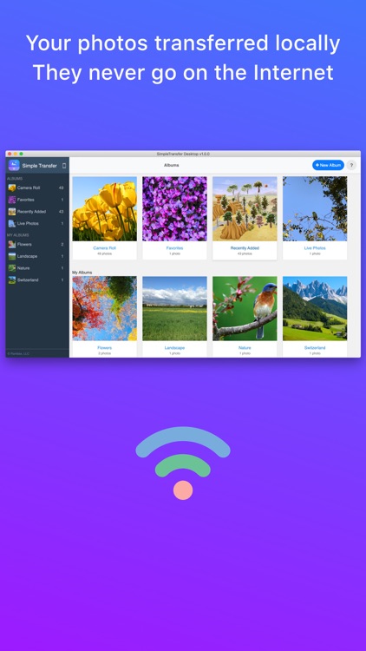Image resolution: width=366 pixels, height=651 pixels.
Task: Click the Nature sidebar thumbnail icon
Action: (12, 268)
